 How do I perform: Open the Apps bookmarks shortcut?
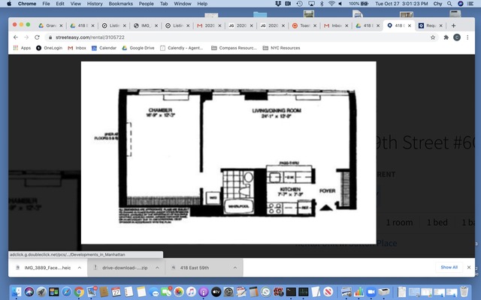click(x=22, y=48)
